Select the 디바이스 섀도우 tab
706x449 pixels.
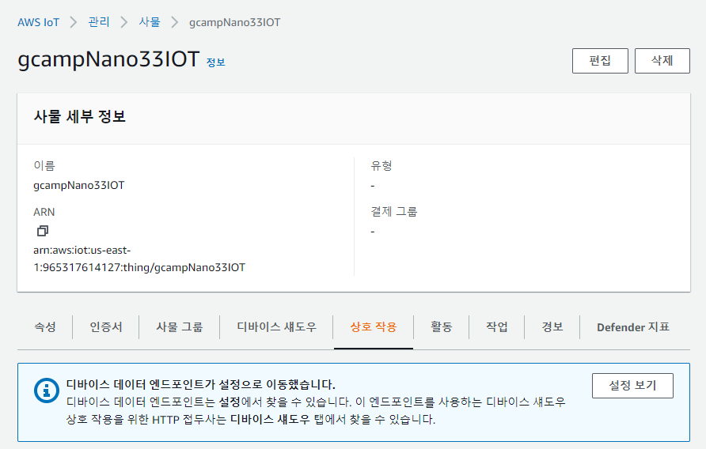pos(276,327)
